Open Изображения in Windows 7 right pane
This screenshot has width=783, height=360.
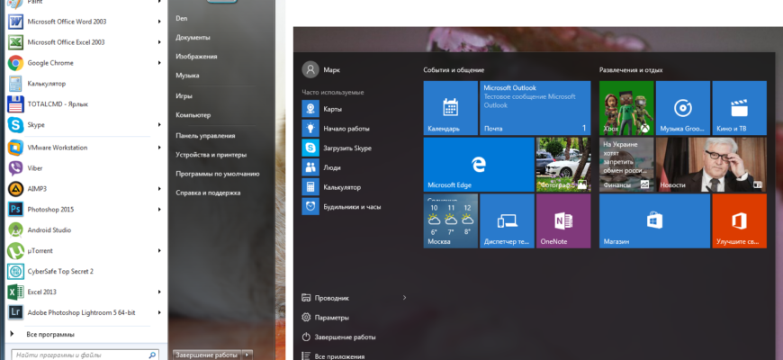(x=196, y=57)
